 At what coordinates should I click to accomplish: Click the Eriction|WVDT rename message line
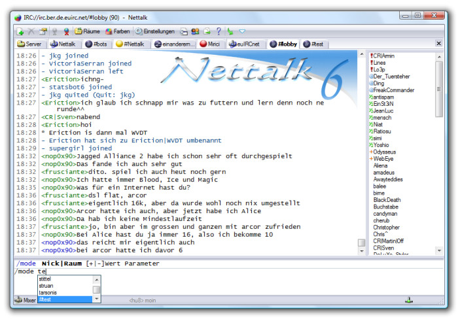tap(131, 141)
